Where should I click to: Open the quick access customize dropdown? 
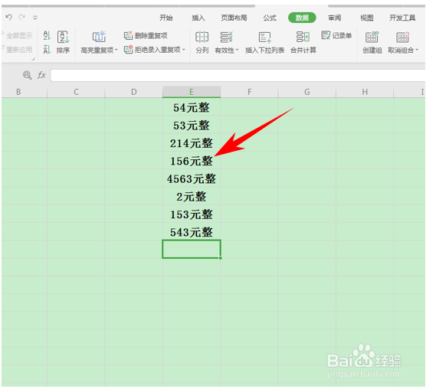pos(35,18)
